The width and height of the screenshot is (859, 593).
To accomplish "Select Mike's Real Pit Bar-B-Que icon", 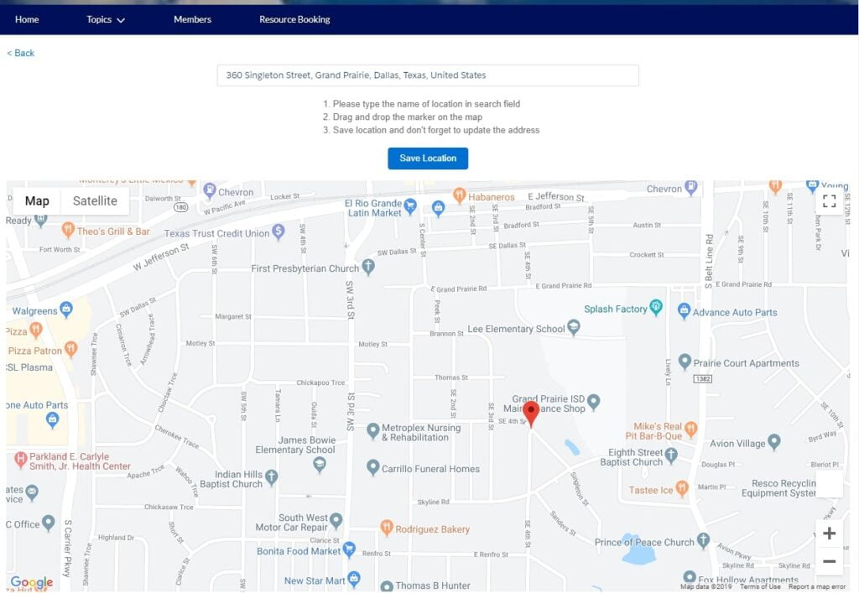I will pos(691,429).
